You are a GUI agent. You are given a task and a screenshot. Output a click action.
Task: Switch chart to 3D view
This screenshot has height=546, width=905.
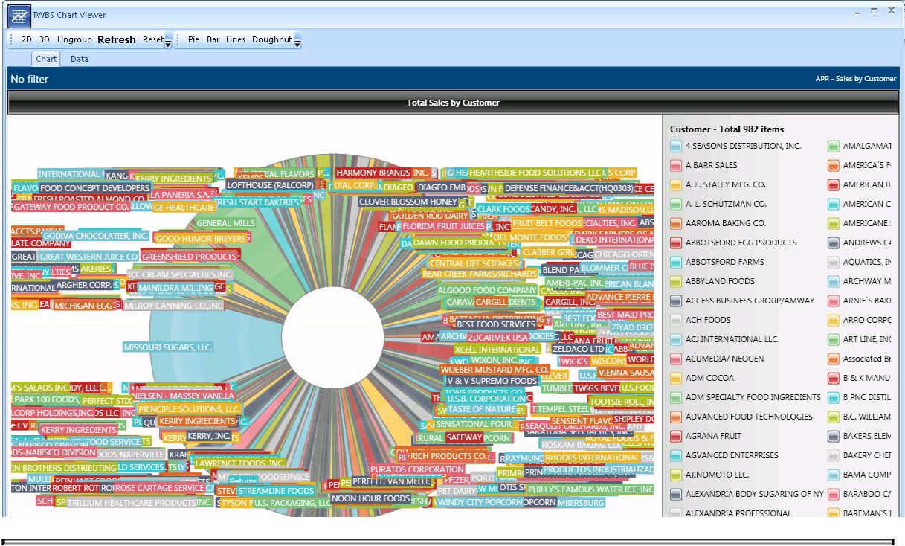click(45, 39)
